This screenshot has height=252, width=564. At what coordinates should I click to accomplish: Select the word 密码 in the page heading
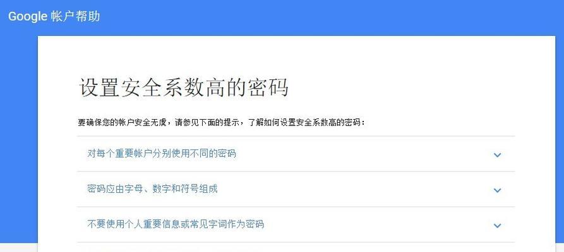268,87
